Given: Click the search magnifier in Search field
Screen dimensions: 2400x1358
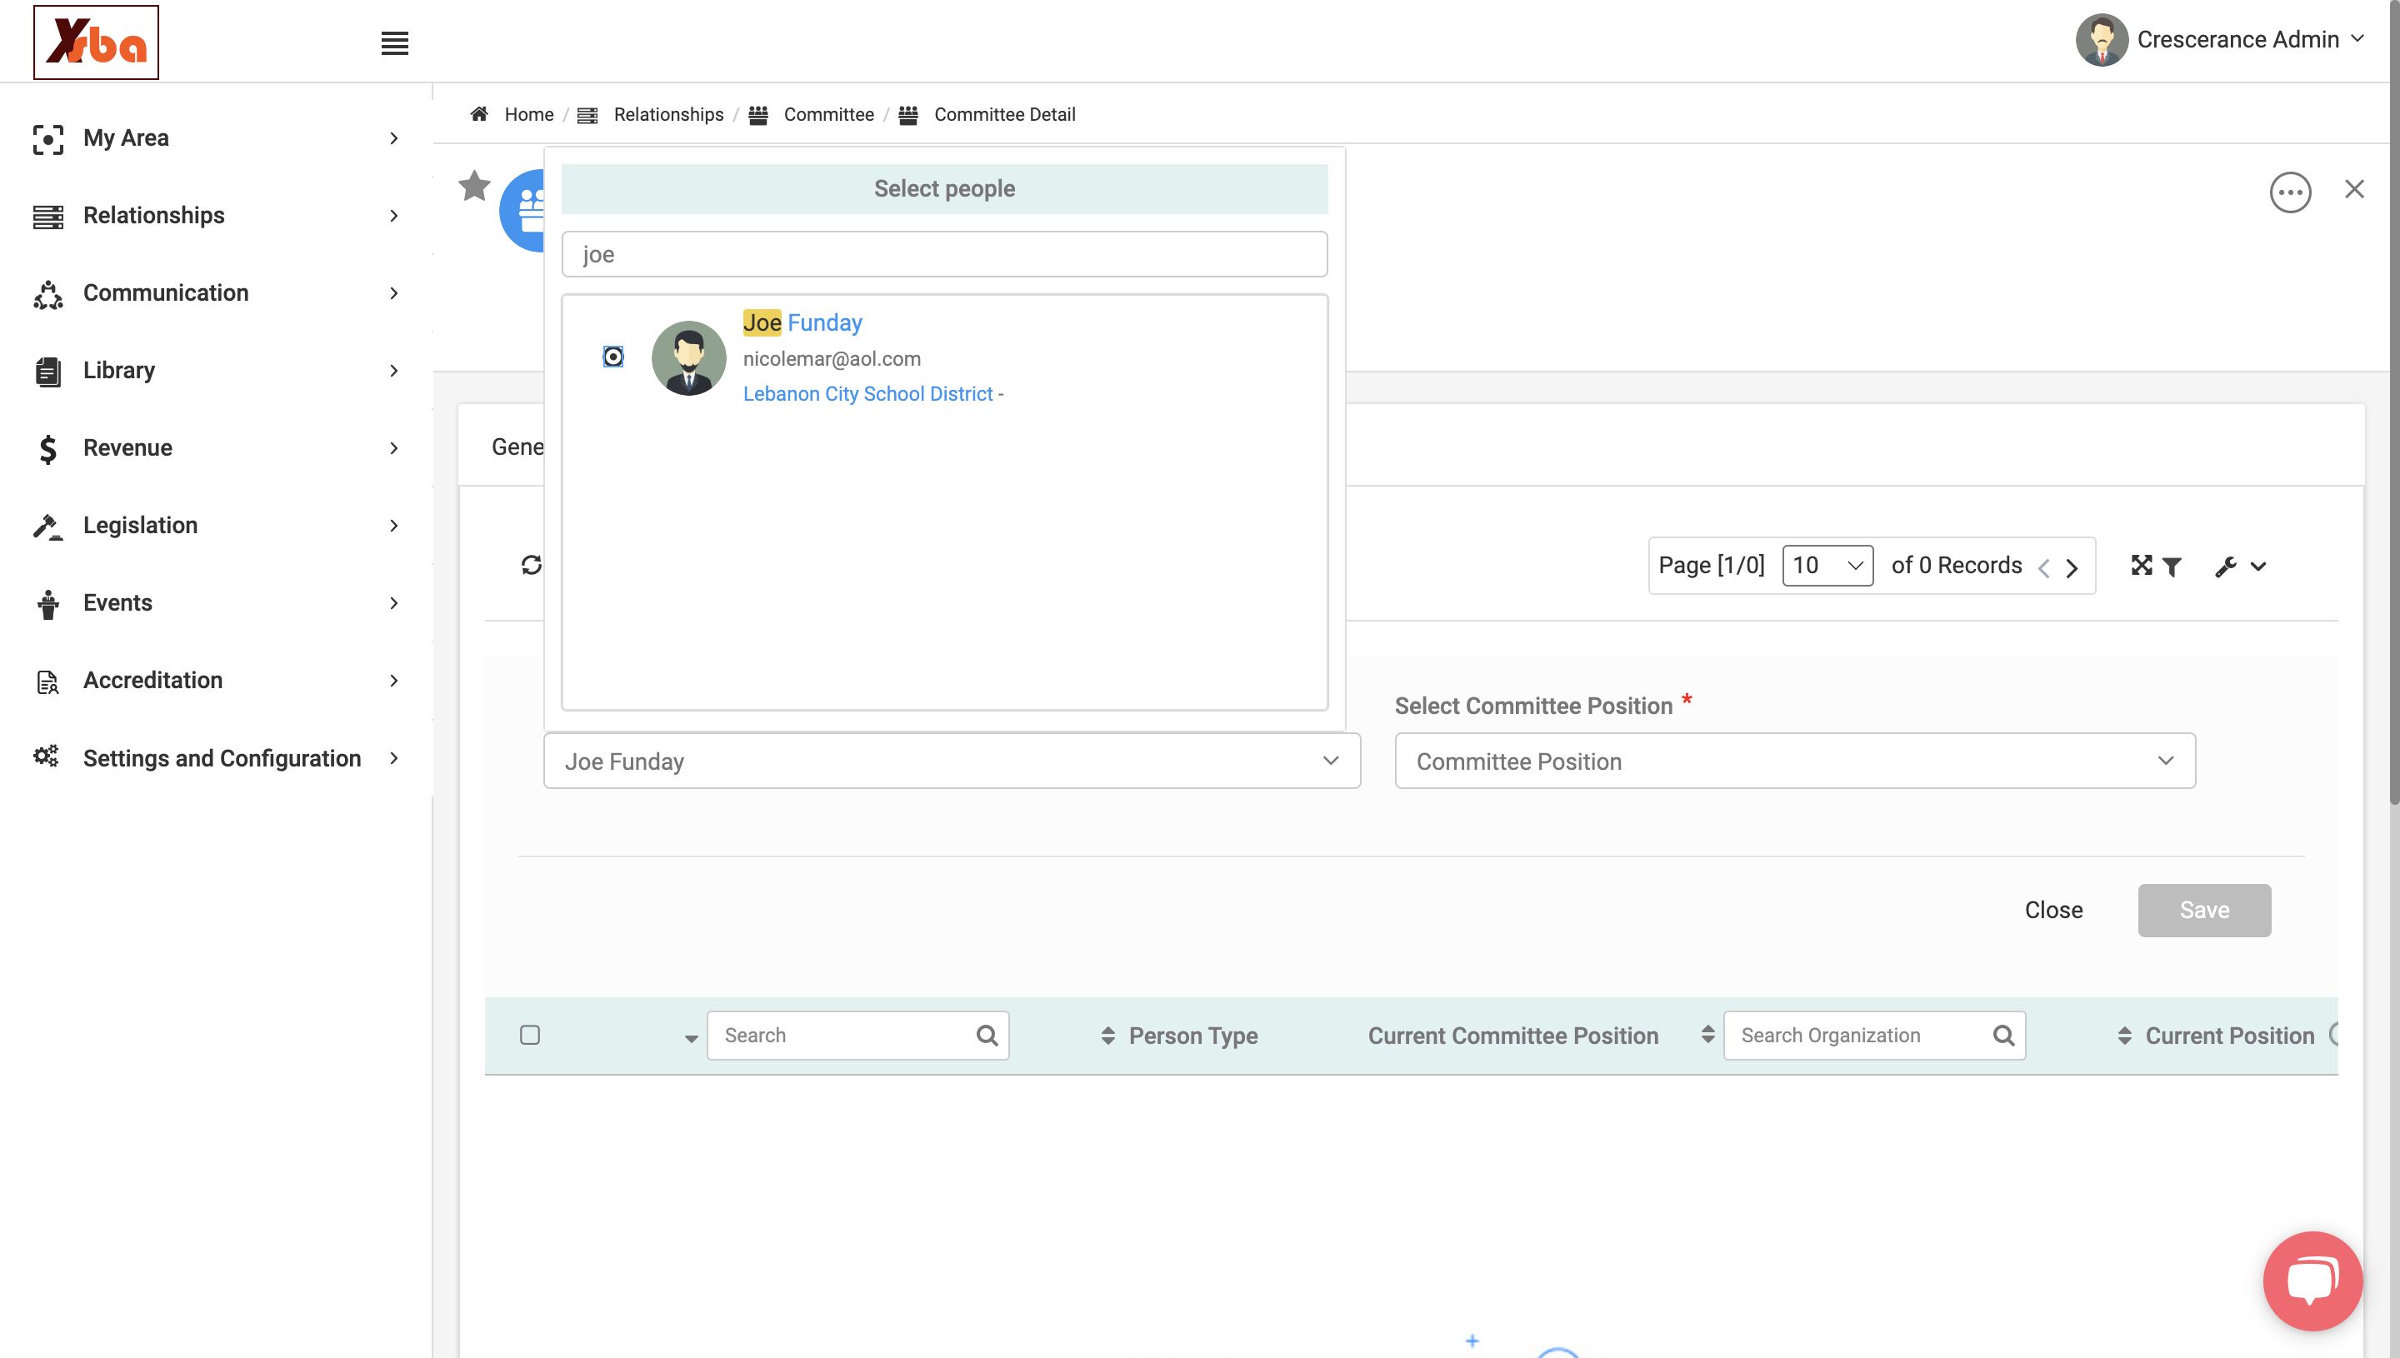Looking at the screenshot, I should coord(987,1036).
